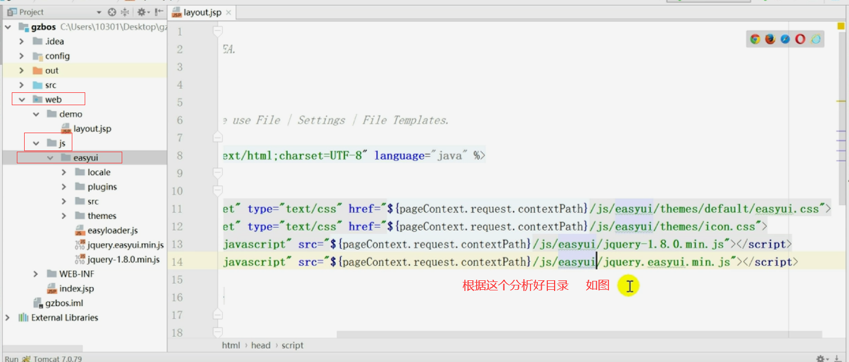
Task: Click html in the breadcrumb bar
Action: (x=231, y=345)
